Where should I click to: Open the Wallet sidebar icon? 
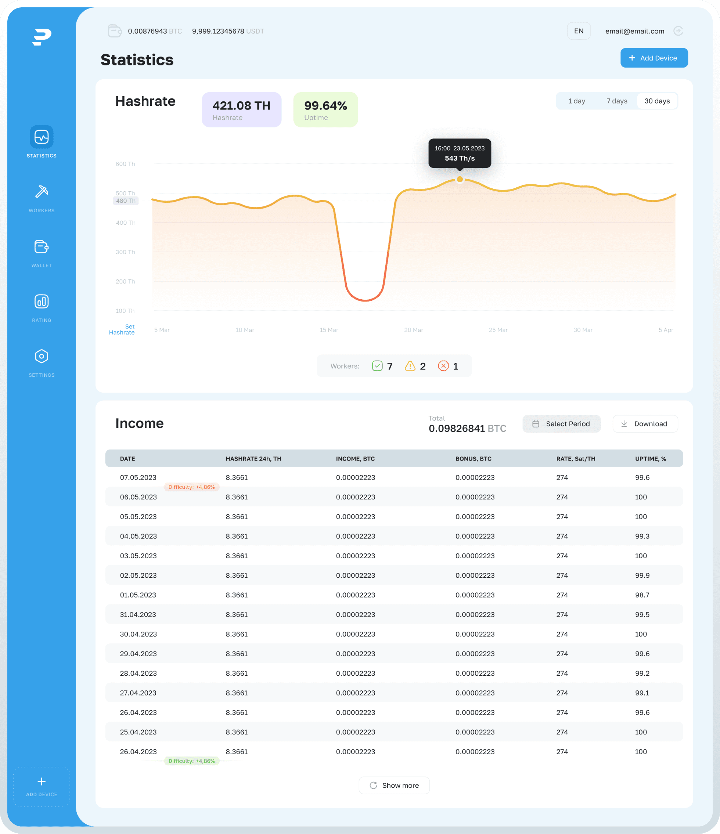(42, 247)
